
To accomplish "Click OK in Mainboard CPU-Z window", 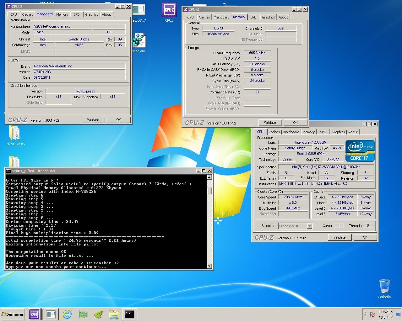I will (x=118, y=120).
